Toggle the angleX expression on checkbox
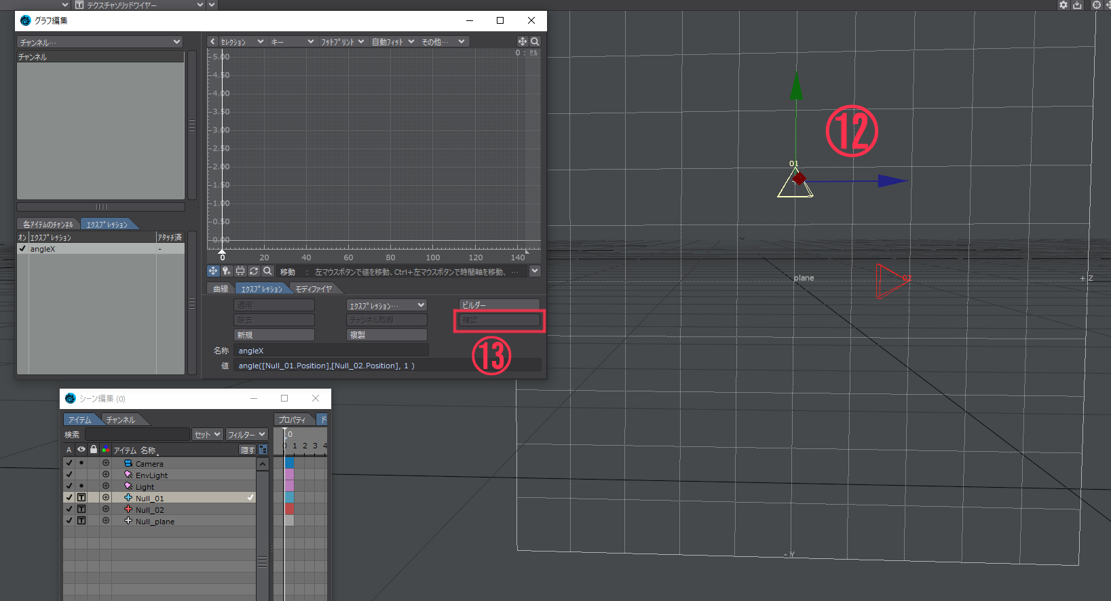 22,248
